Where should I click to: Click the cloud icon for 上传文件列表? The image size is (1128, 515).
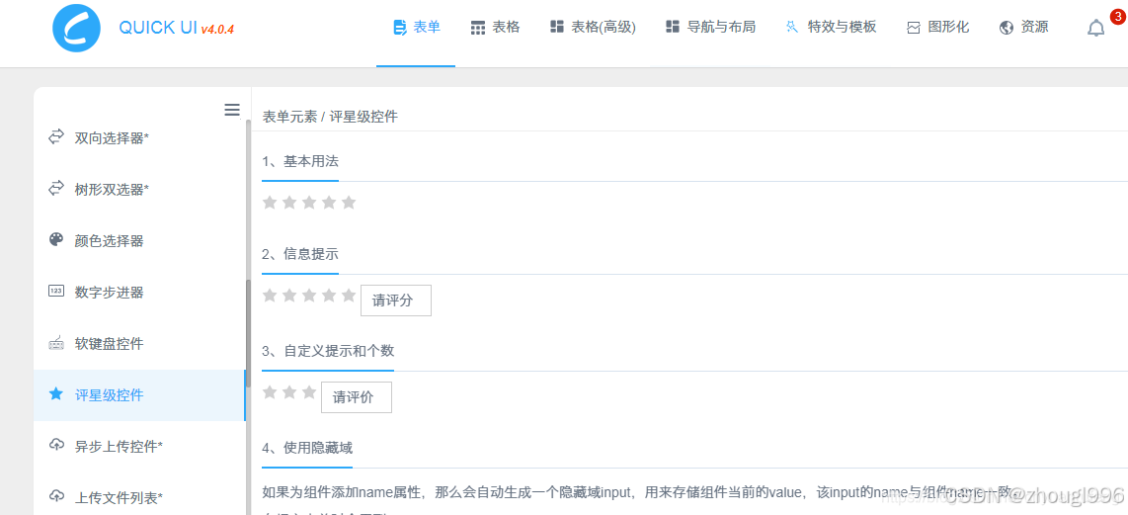(x=56, y=496)
